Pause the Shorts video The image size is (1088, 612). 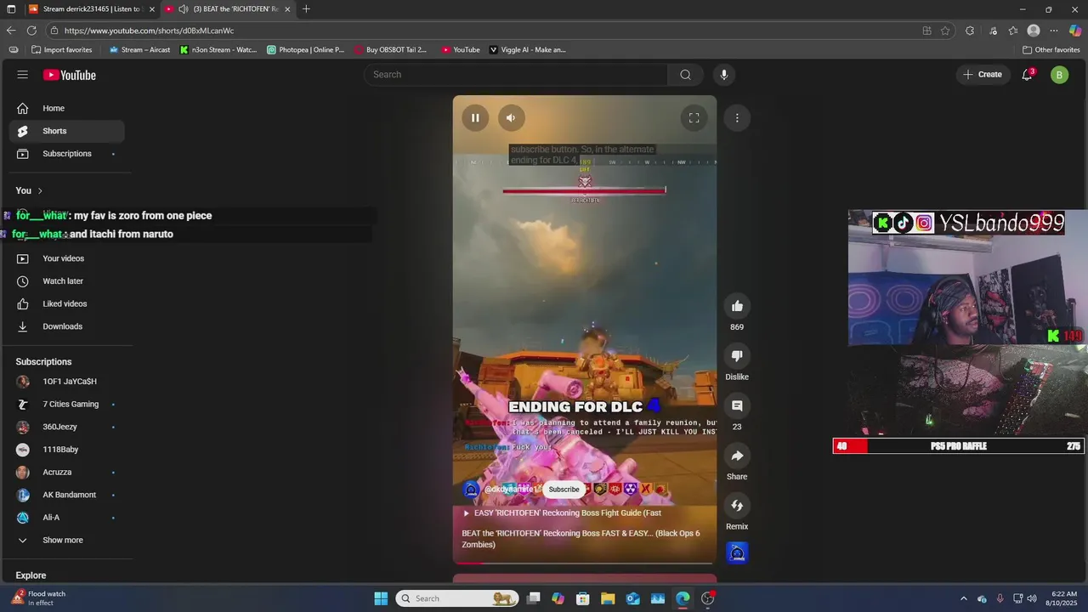click(x=475, y=118)
